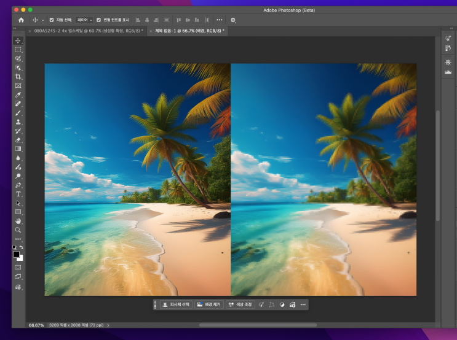Open the sparkle panel icon in right dock
457x340 pixels.
click(448, 39)
